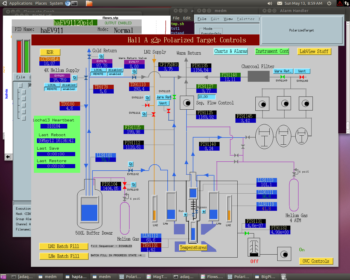
Task: Open related display icon beside EV9178 valve
Action: (x=101, y=57)
